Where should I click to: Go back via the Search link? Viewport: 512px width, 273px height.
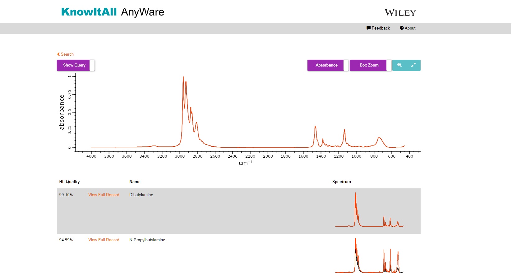pos(67,54)
